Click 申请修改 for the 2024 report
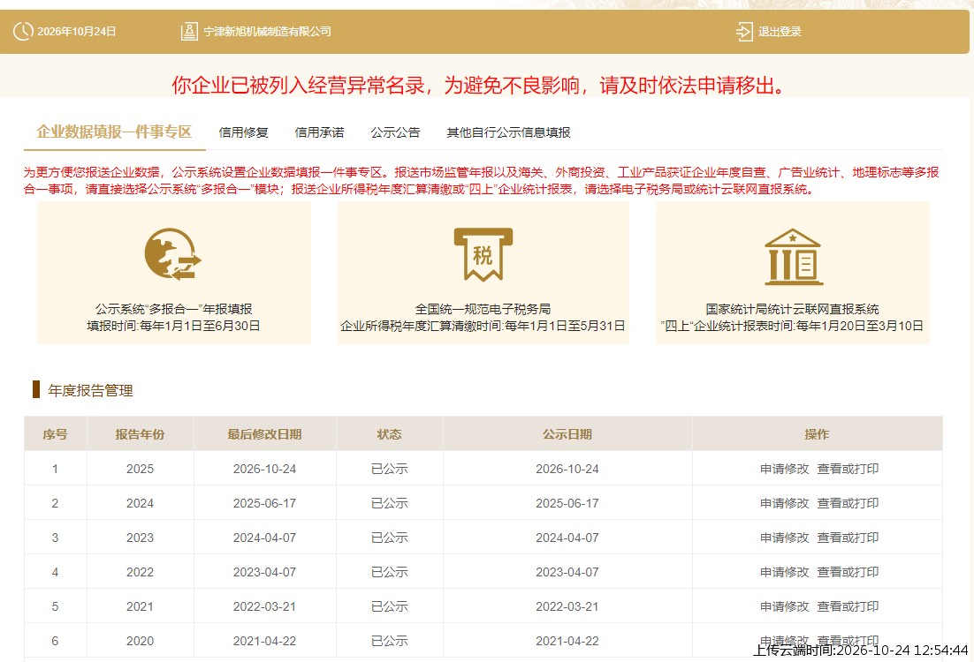 coord(785,503)
